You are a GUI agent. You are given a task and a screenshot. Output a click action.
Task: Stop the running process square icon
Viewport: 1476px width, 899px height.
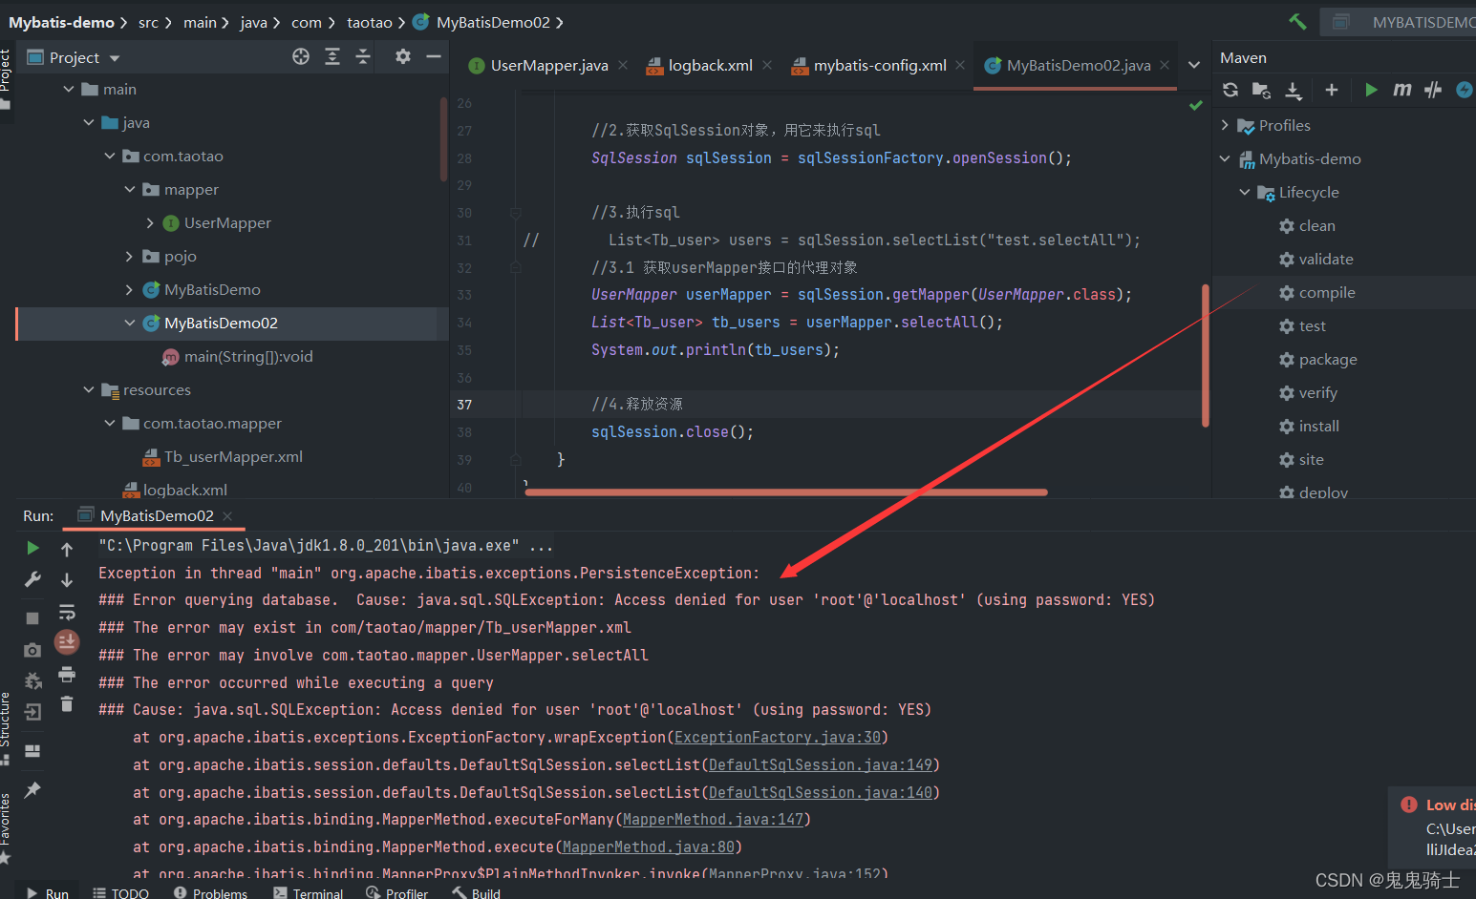point(32,618)
